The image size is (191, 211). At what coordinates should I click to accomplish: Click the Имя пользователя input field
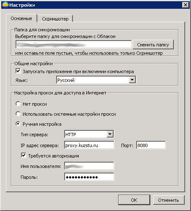click(x=89, y=166)
